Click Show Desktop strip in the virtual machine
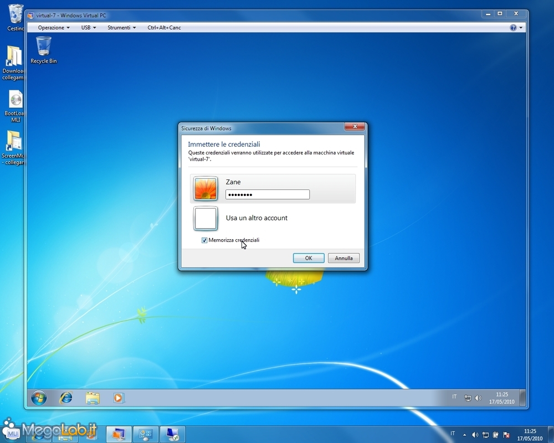554x443 pixels. (x=522, y=398)
